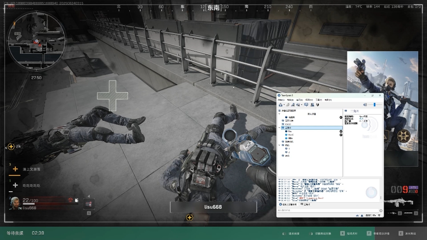The image size is (427, 240).
Task: Click the large medic cross marker on the ground
Action: (x=113, y=95)
